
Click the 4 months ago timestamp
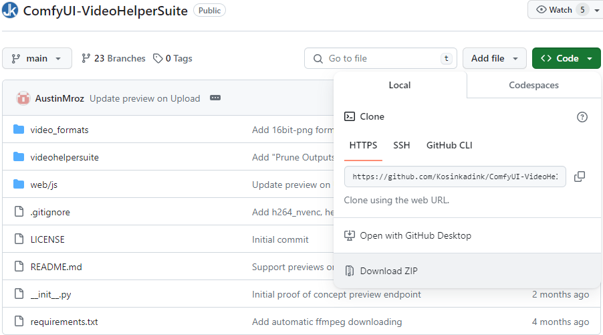click(560, 322)
